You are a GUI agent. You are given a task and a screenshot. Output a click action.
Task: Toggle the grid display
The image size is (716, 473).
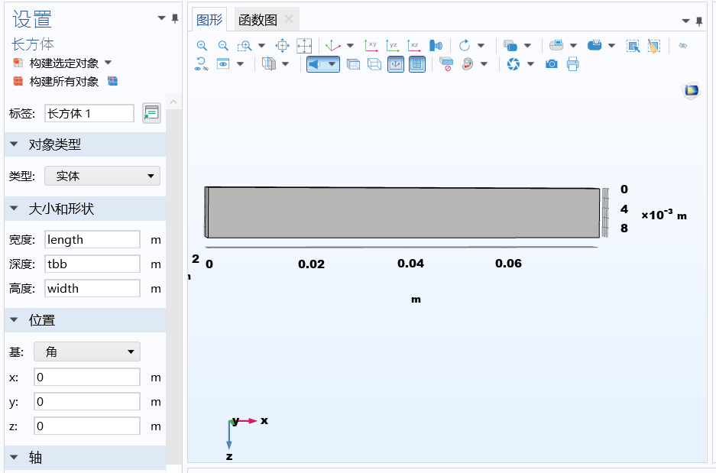click(x=417, y=64)
